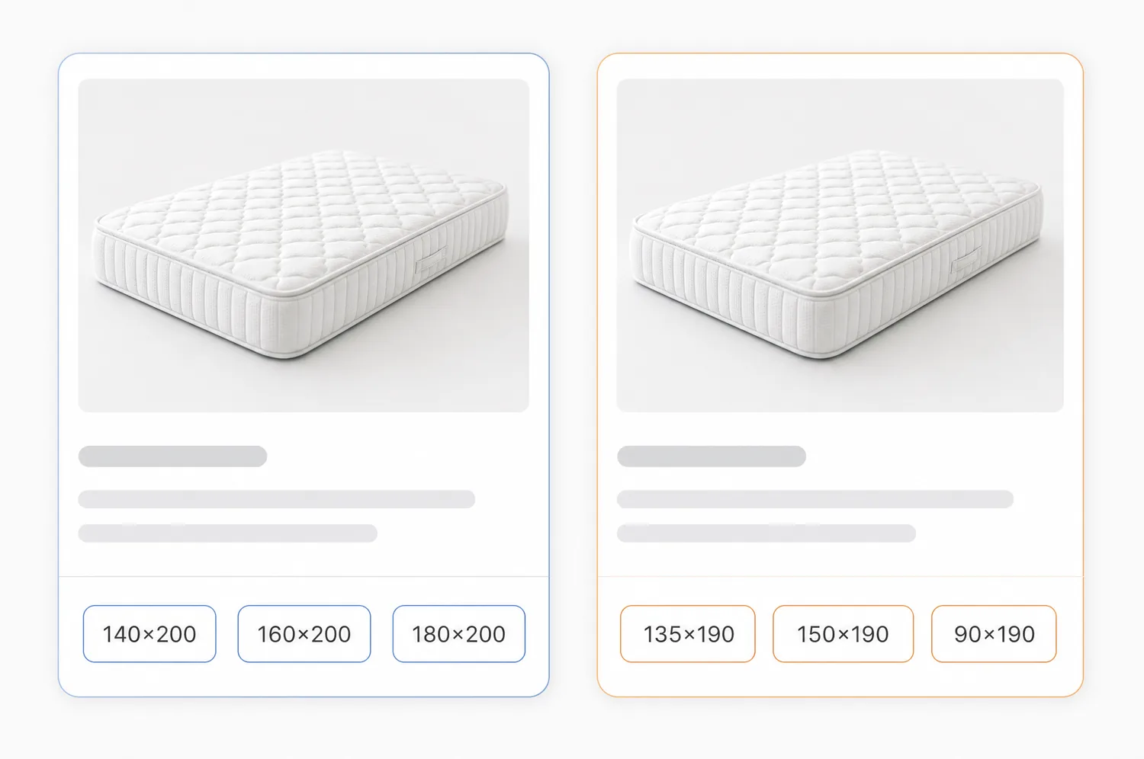Screen dimensions: 1144x759
Task: Select the short description line in orange card
Action: 766,533
